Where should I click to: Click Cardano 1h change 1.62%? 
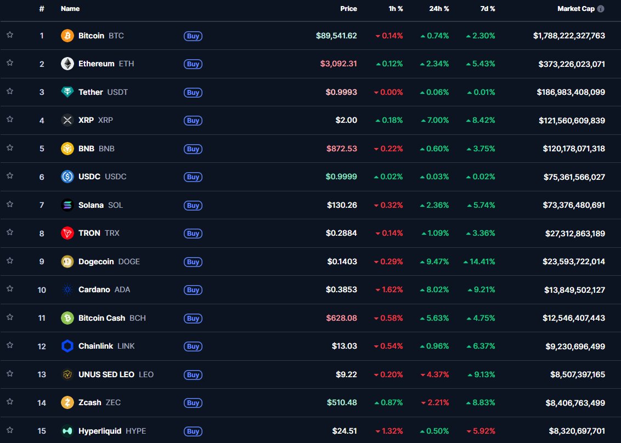pyautogui.click(x=389, y=290)
